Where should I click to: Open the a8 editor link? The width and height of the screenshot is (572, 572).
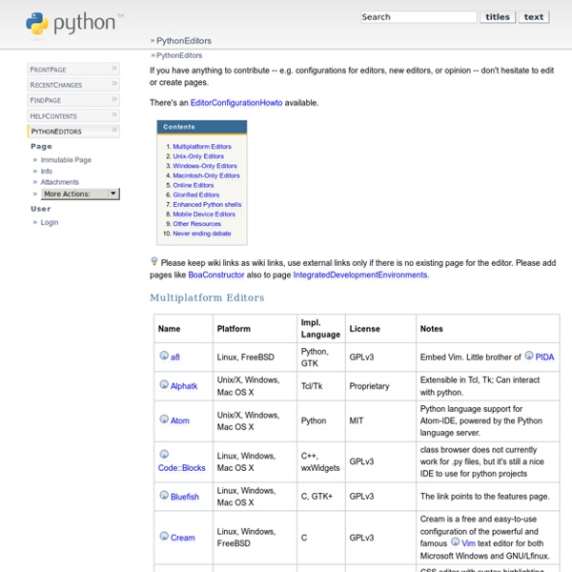(175, 357)
